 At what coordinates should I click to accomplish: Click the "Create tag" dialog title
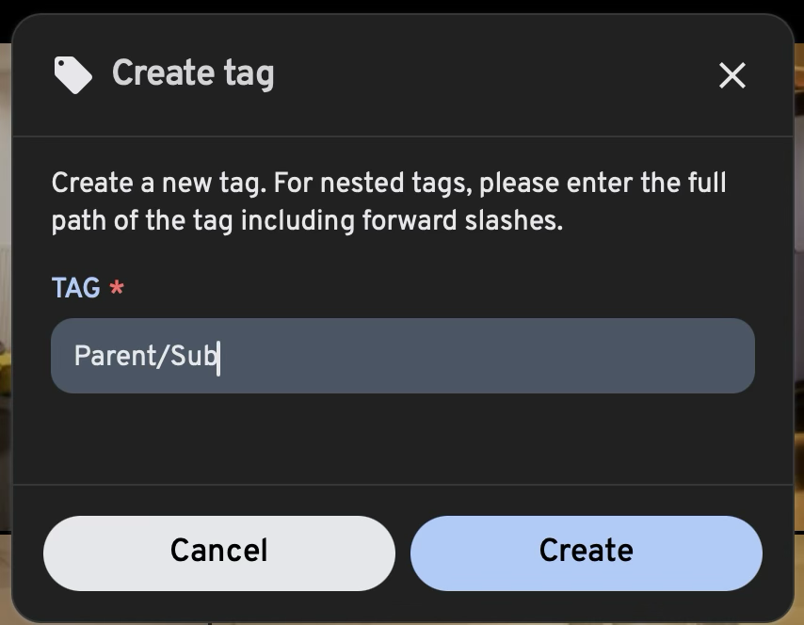point(193,73)
